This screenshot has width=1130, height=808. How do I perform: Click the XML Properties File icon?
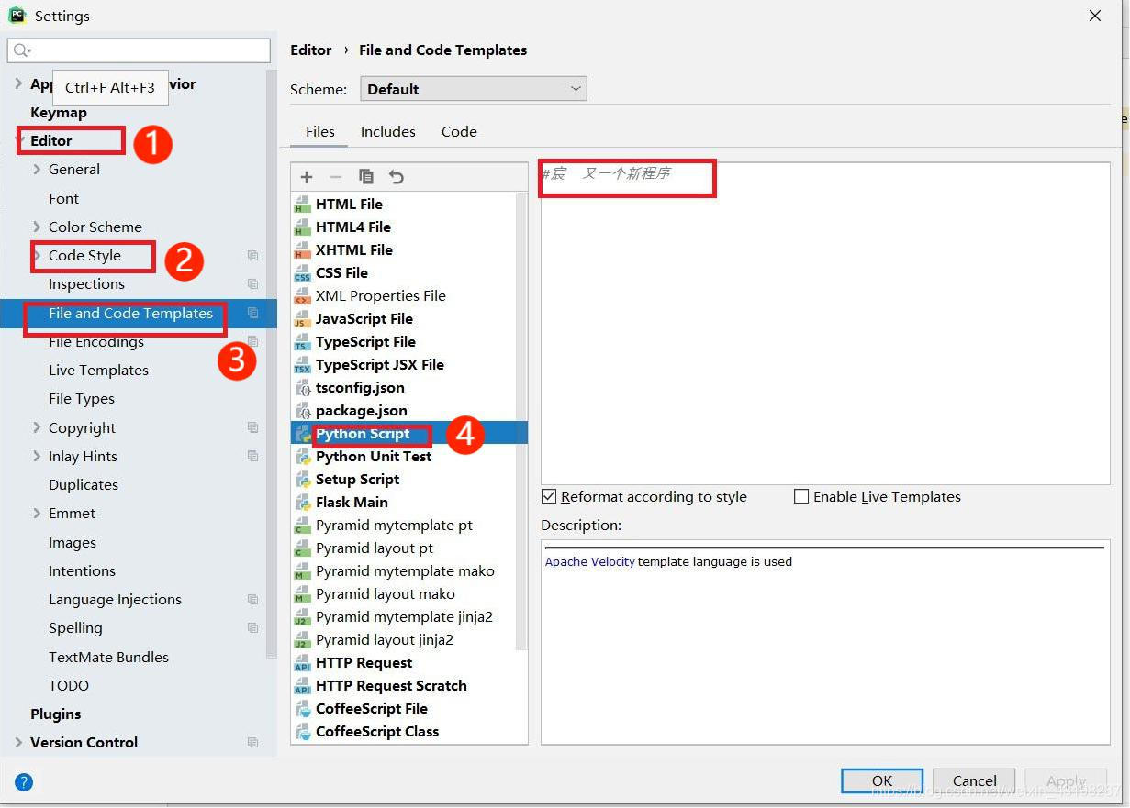(x=302, y=296)
